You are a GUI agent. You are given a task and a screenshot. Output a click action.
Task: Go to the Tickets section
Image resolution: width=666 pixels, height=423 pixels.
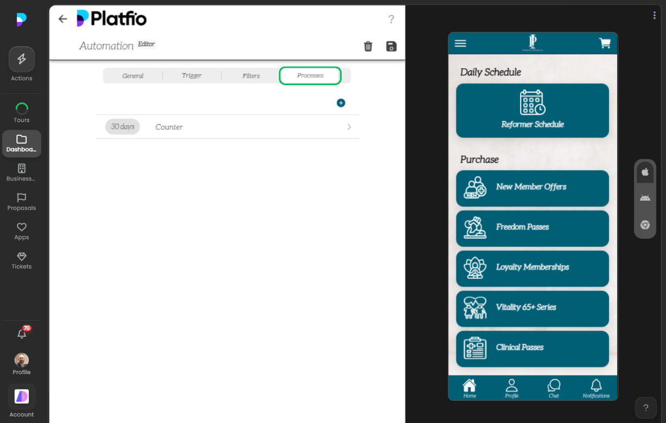[x=21, y=258]
